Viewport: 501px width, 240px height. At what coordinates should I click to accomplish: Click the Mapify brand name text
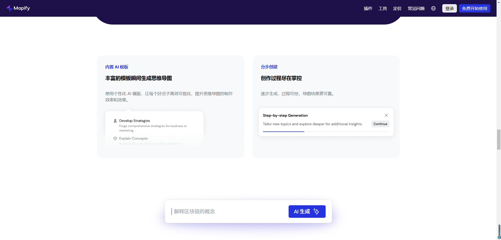click(22, 8)
